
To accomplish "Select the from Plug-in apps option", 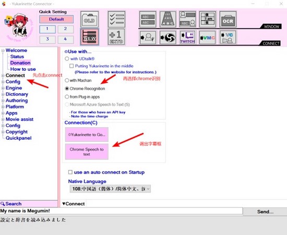I will click(x=67, y=97).
